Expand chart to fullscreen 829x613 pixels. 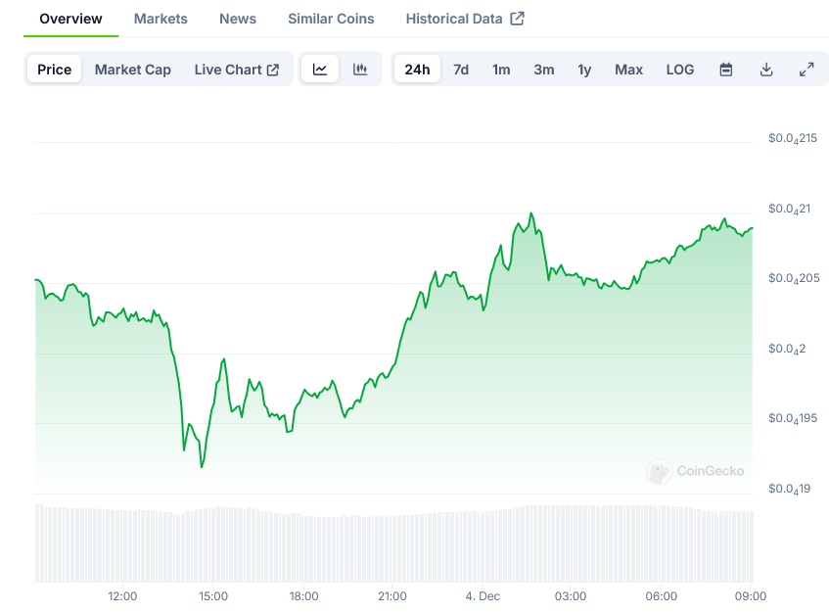pyautogui.click(x=806, y=70)
